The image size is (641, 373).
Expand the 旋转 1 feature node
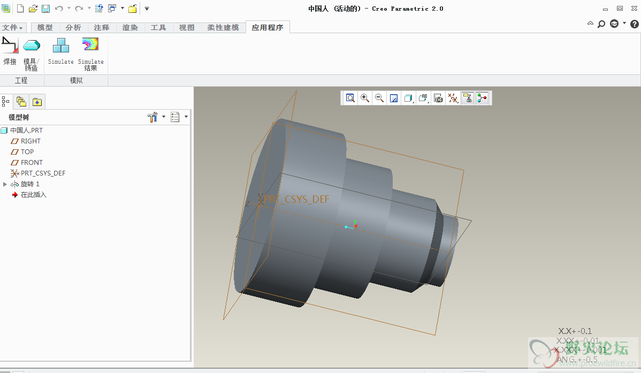pyautogui.click(x=5, y=184)
